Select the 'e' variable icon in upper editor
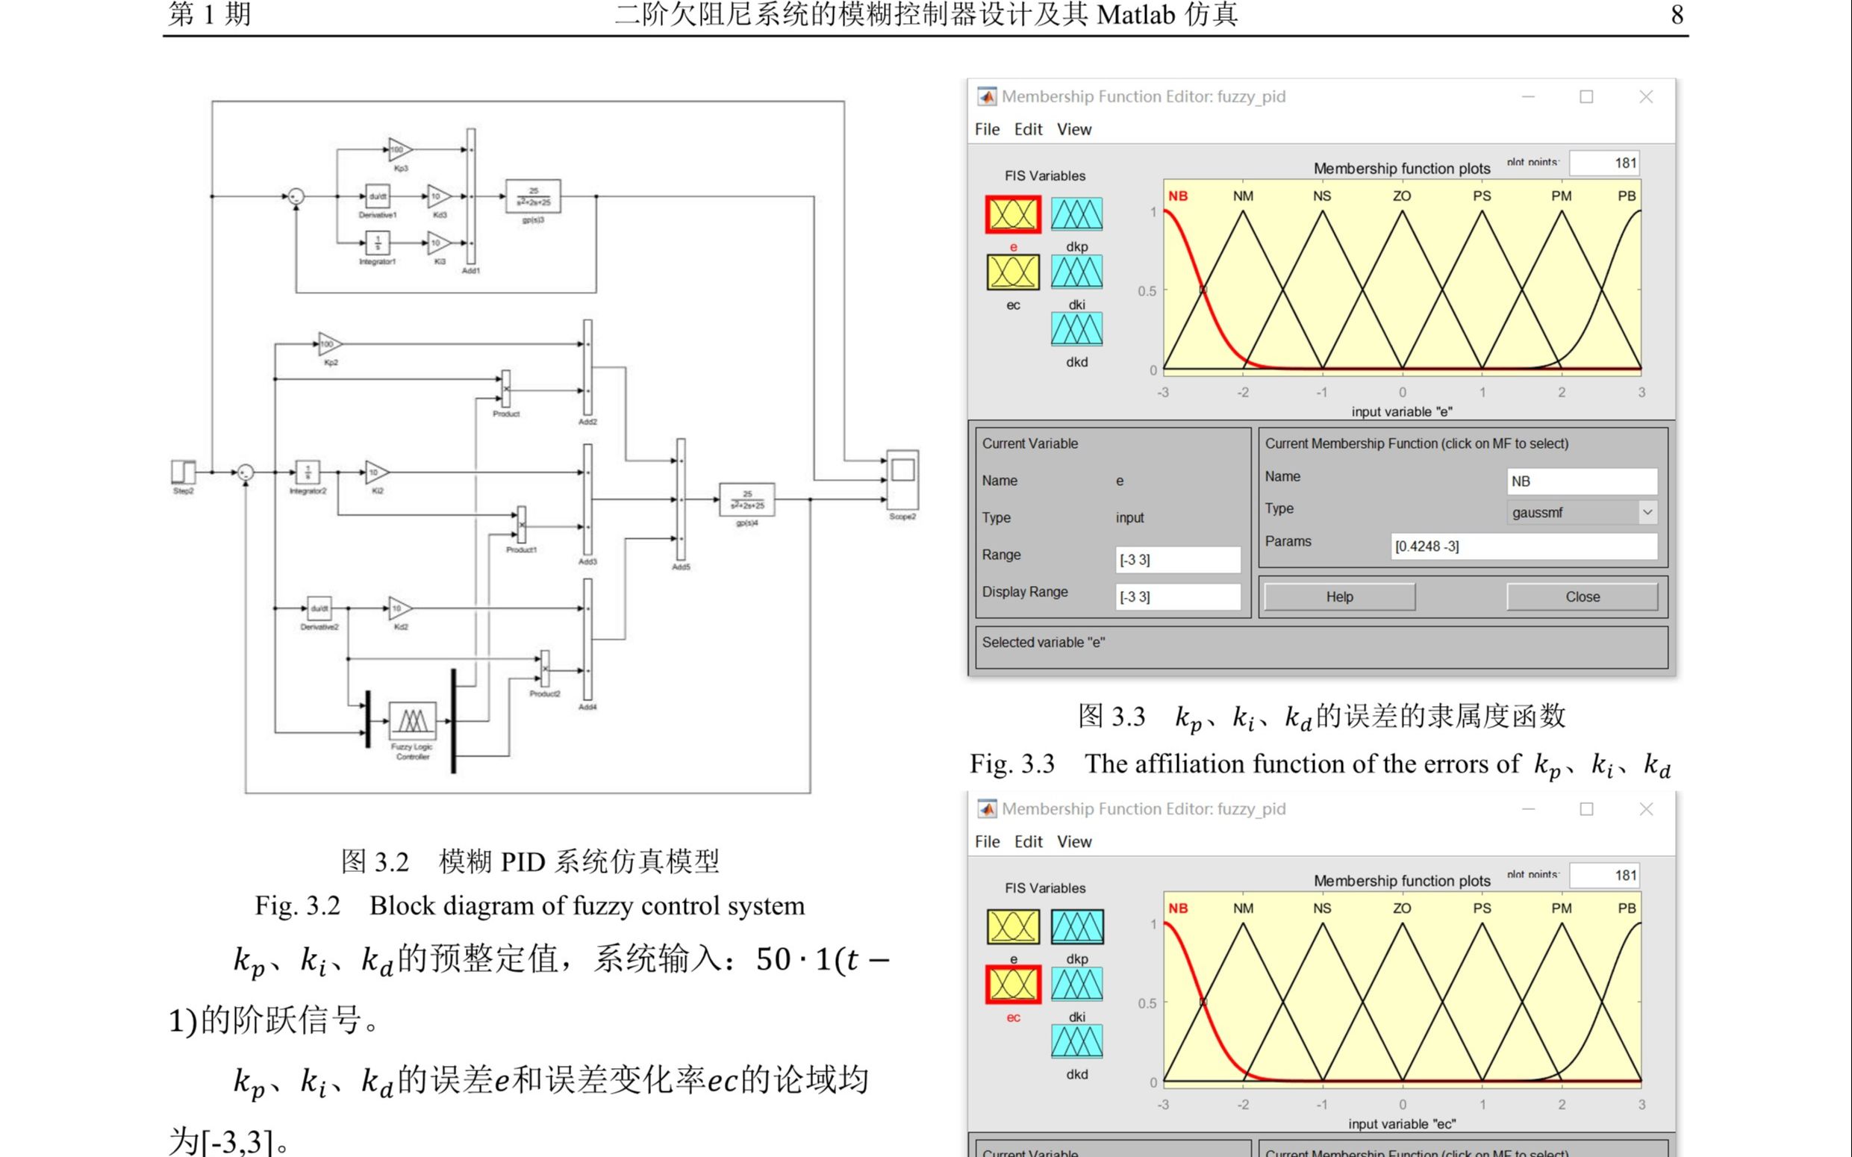The image size is (1852, 1157). pos(1012,214)
